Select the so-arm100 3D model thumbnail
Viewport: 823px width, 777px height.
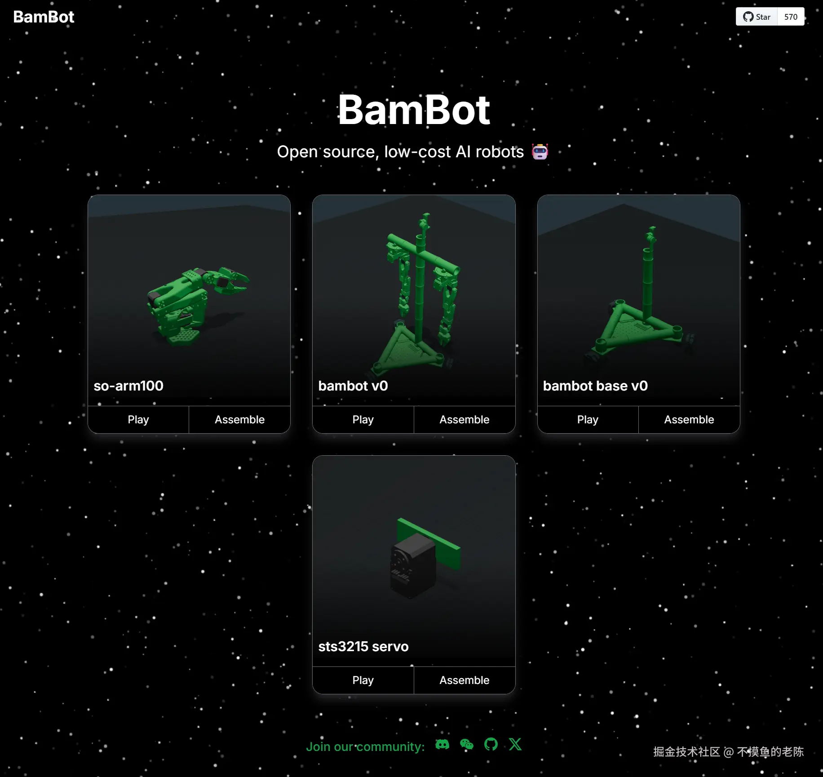[x=189, y=300]
